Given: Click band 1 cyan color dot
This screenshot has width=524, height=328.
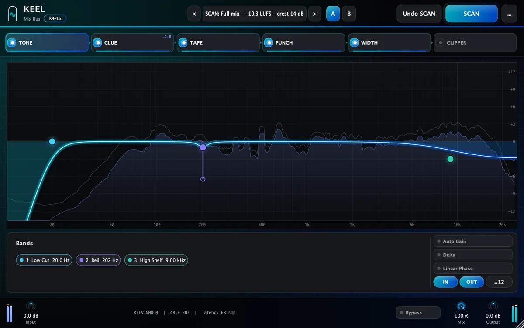Looking at the screenshot, I should pyautogui.click(x=21, y=260).
